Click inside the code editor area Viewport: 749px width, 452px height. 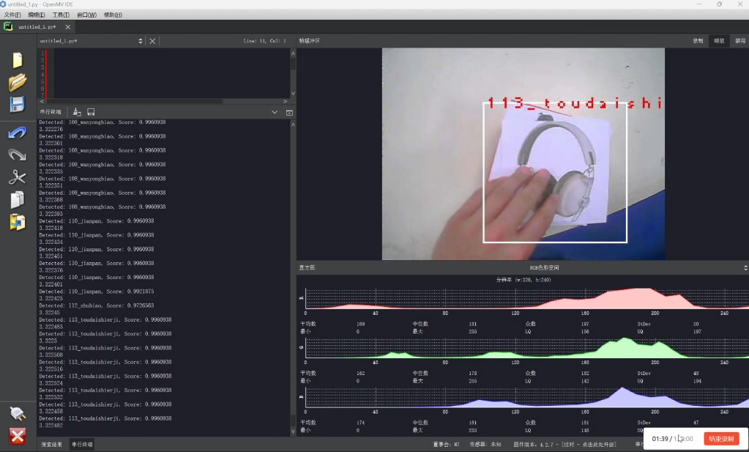[171, 73]
